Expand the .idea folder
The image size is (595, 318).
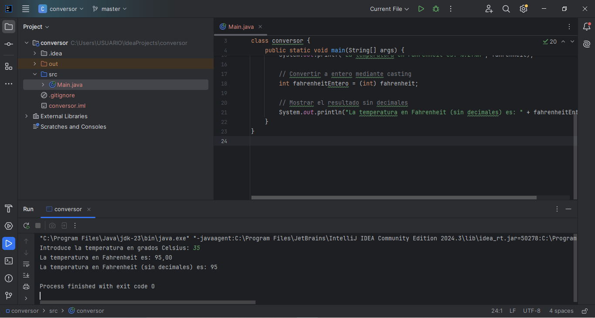pos(35,53)
